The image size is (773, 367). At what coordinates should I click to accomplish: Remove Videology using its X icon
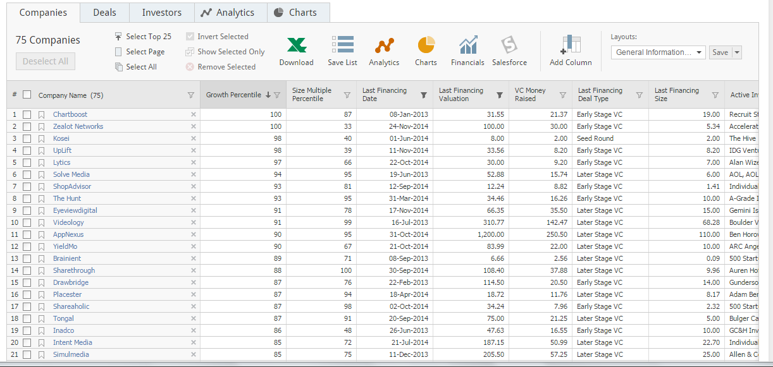194,223
